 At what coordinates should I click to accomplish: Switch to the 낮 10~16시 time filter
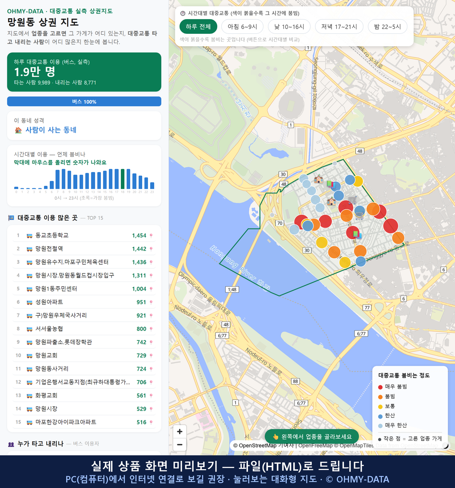point(289,27)
